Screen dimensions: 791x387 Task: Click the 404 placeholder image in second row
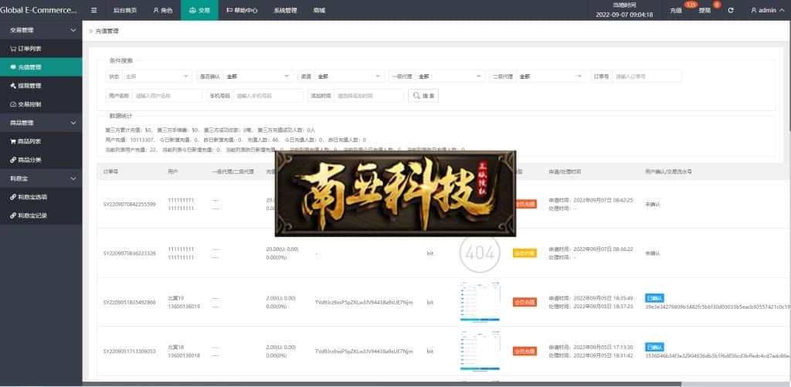point(480,253)
